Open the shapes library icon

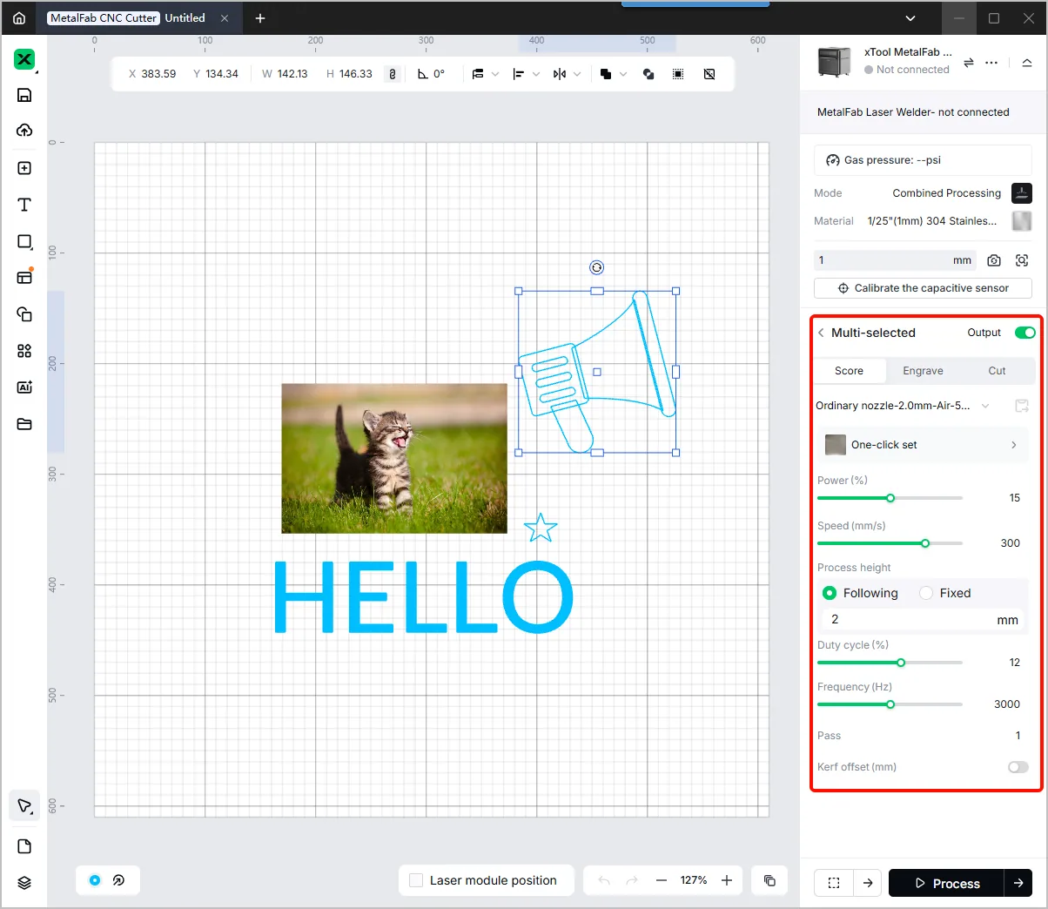tap(24, 314)
